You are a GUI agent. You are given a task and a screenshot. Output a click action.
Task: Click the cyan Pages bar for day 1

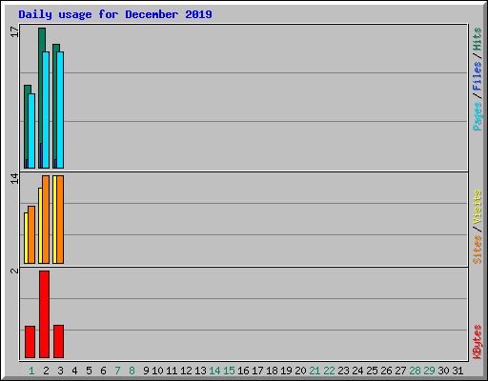click(x=31, y=130)
